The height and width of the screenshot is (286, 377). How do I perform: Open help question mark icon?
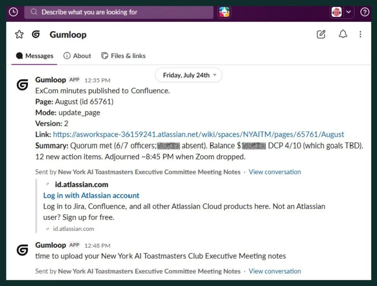point(364,12)
